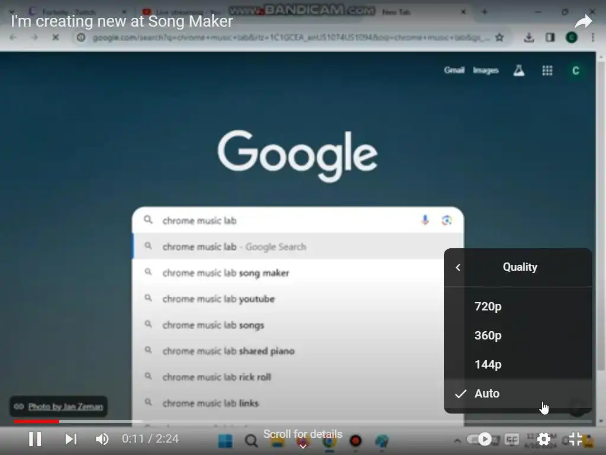Click the Google account 'C' avatar
606x455 pixels.
[x=575, y=71]
